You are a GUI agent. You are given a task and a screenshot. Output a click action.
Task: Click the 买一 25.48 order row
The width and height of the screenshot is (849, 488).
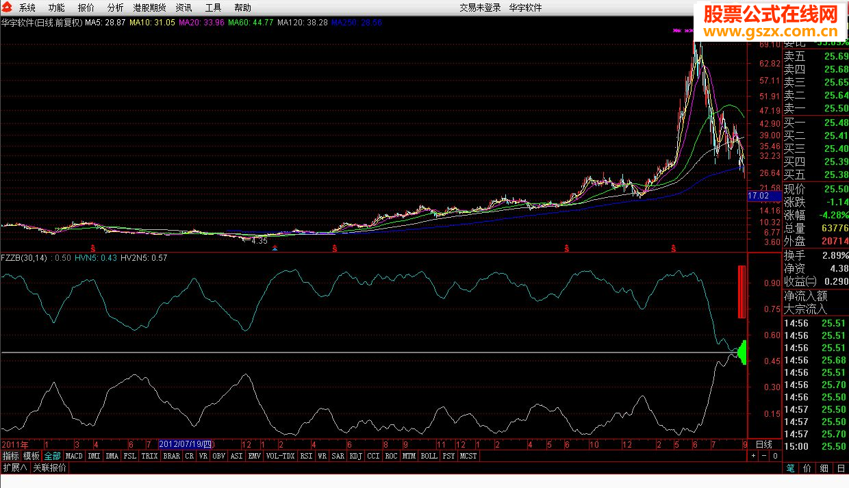pyautogui.click(x=816, y=123)
